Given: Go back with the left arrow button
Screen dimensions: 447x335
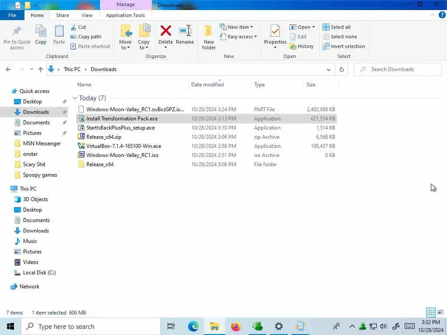Looking at the screenshot, I should coord(9,69).
